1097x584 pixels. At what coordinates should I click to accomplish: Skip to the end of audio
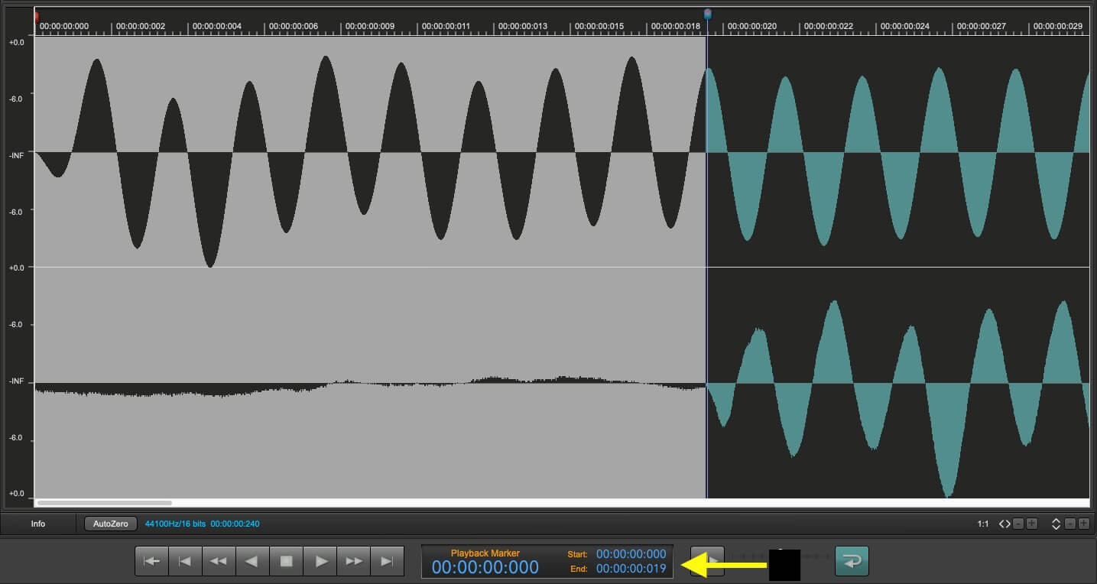pos(388,561)
